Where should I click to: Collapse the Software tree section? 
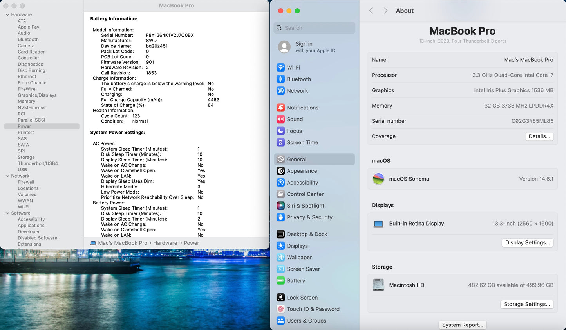pyautogui.click(x=7, y=213)
